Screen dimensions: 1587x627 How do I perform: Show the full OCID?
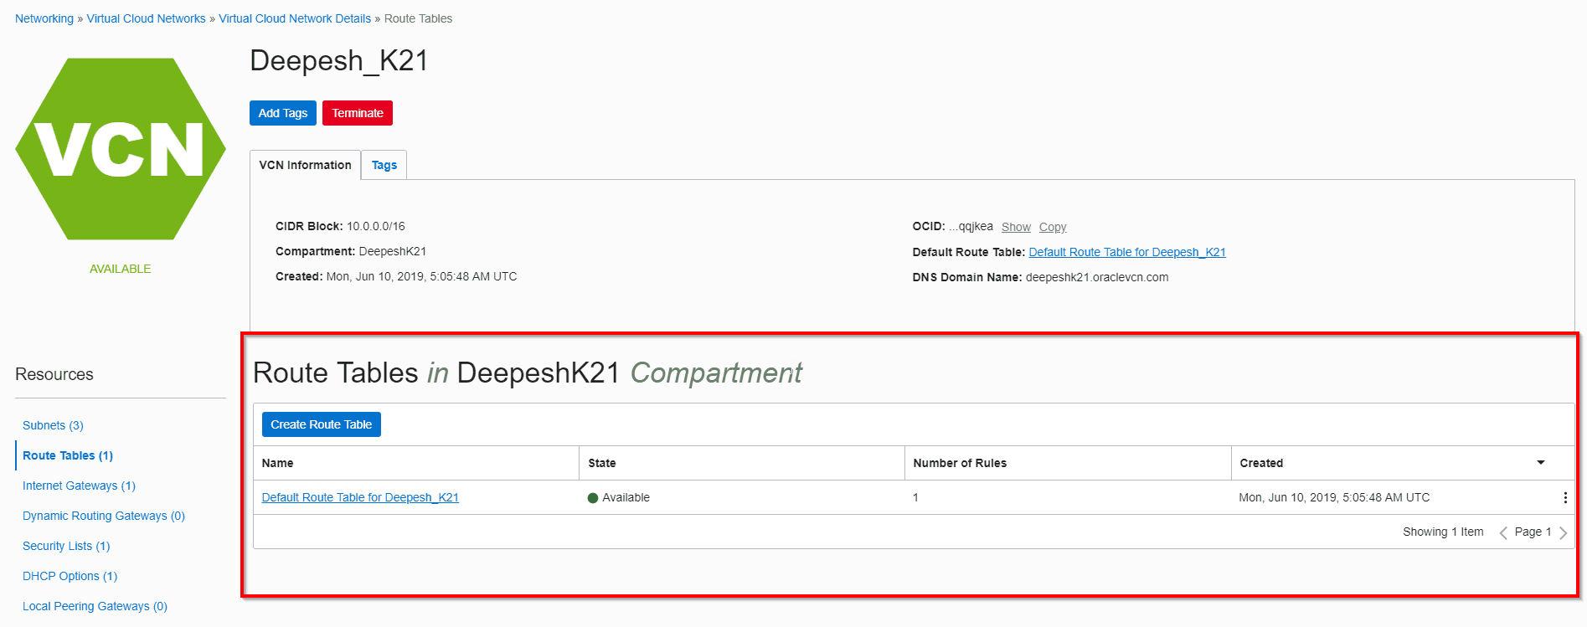[x=1016, y=227]
